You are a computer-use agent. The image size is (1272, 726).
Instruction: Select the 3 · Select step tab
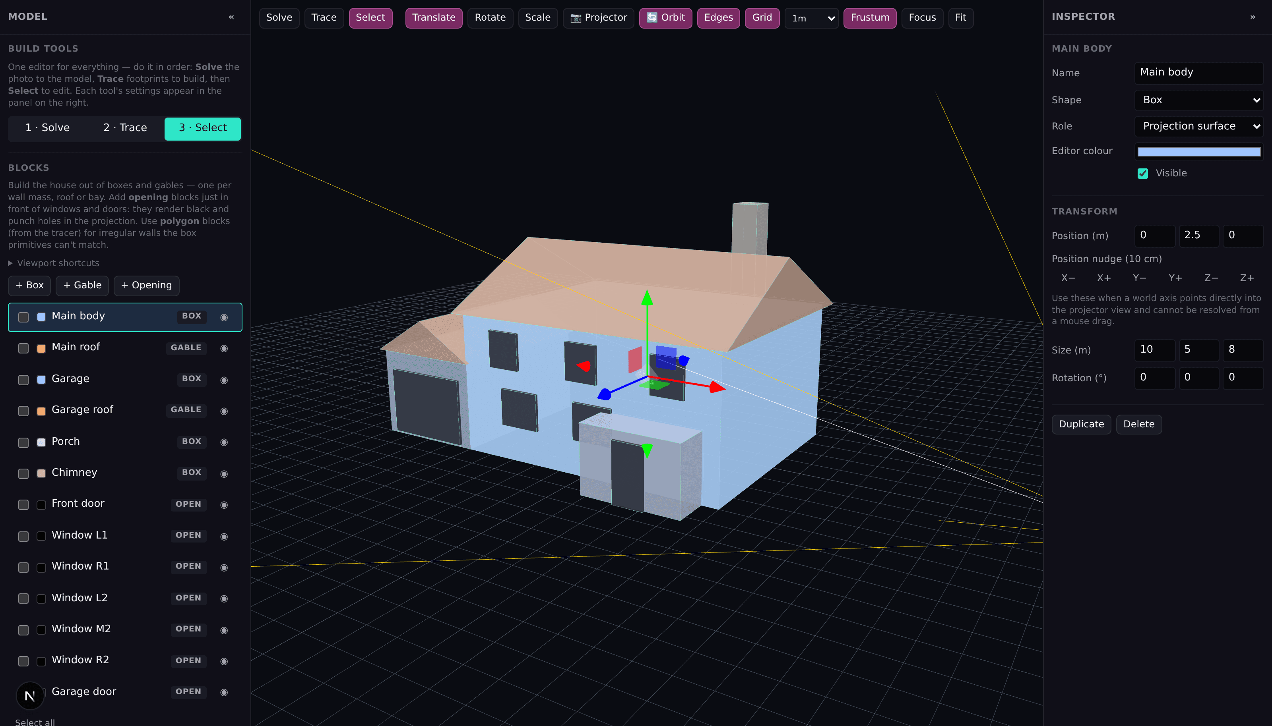(203, 128)
